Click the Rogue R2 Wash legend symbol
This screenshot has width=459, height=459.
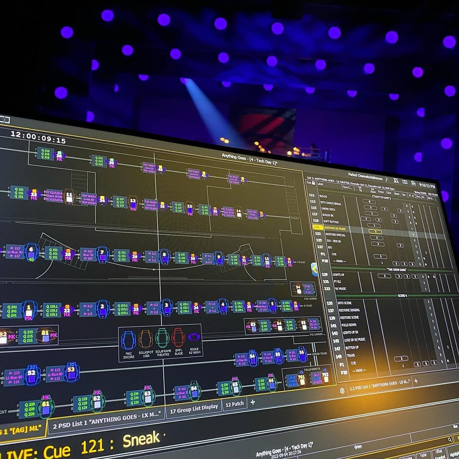click(x=194, y=337)
